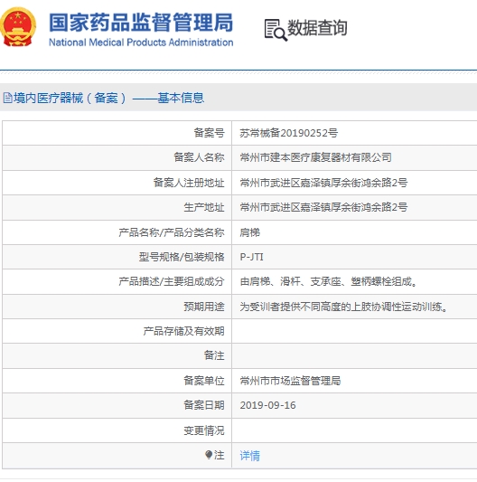Viewport: 477px width, 482px height.
Task: Click the national emblem logo
Action: click(x=18, y=27)
